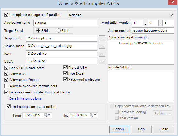Browse for the Splash image file
This screenshot has height=136, width=178.
[102, 46]
